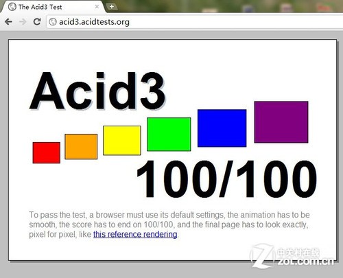The height and width of the screenshot is (278, 343).
Task: Click the green box
Action: [169, 135]
